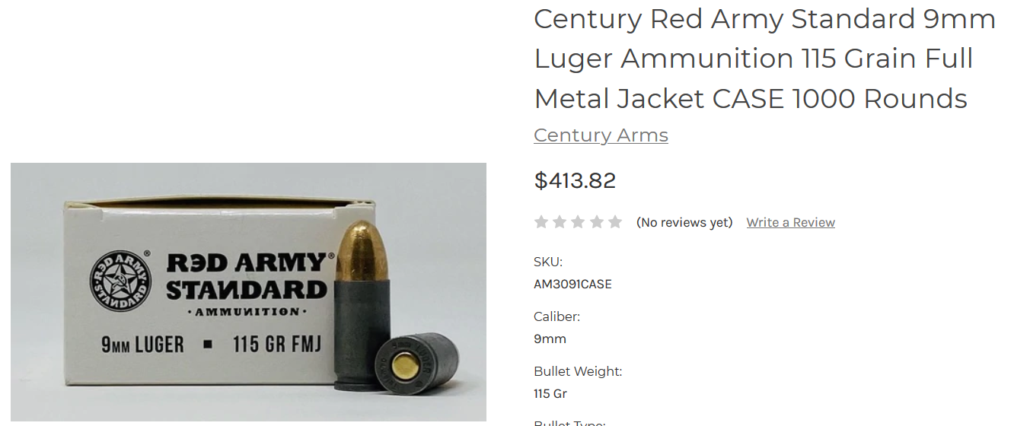1030x426 pixels.
Task: Select the third review rating star
Action: pyautogui.click(x=579, y=222)
